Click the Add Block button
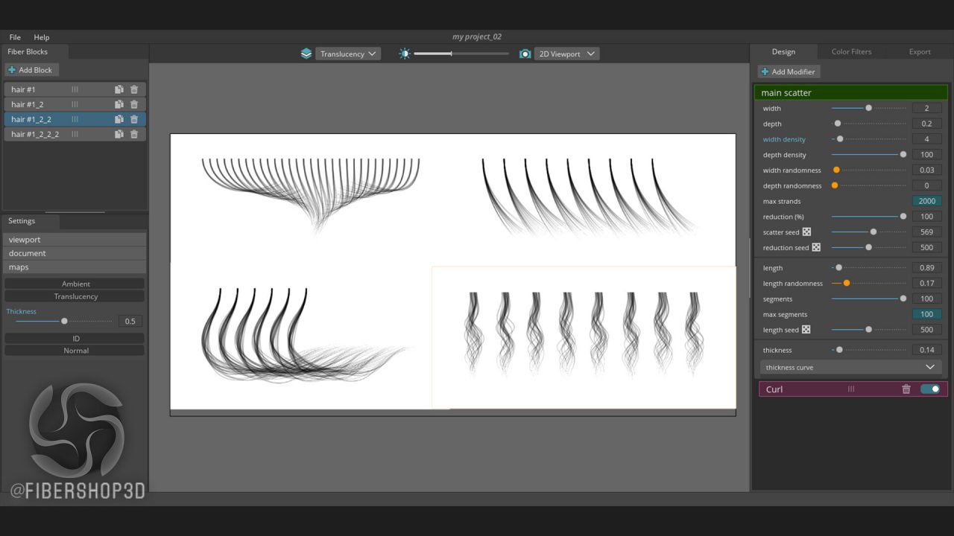Screen dimensions: 954x536 click(x=31, y=70)
